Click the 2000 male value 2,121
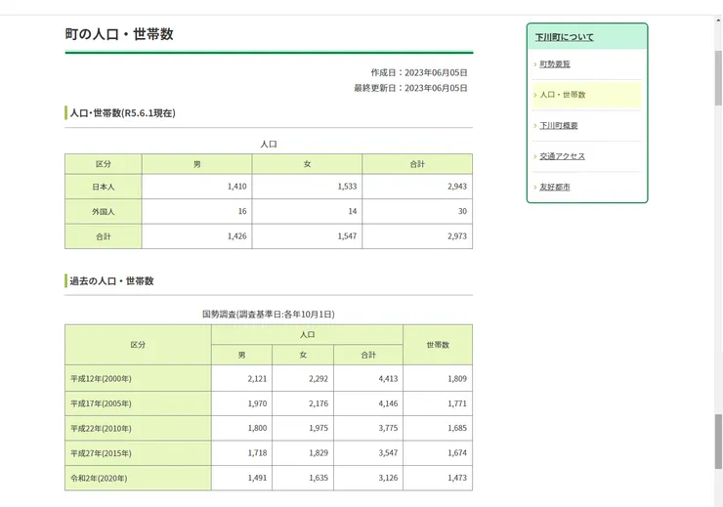 (x=257, y=378)
